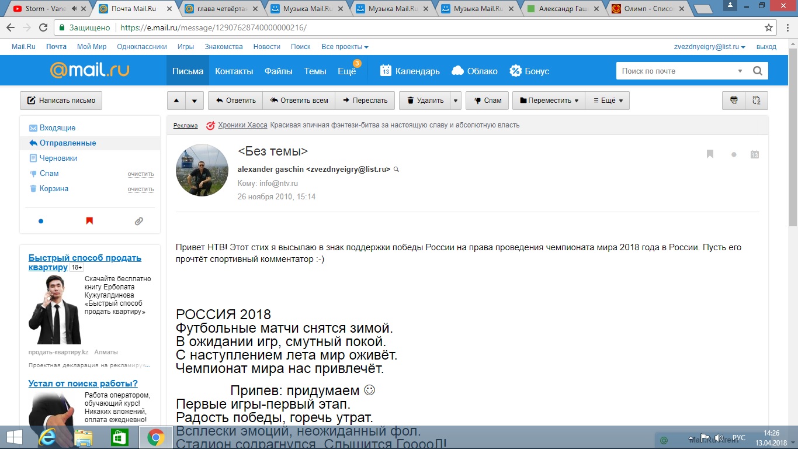
Task: Open Темы tab
Action: (x=315, y=71)
